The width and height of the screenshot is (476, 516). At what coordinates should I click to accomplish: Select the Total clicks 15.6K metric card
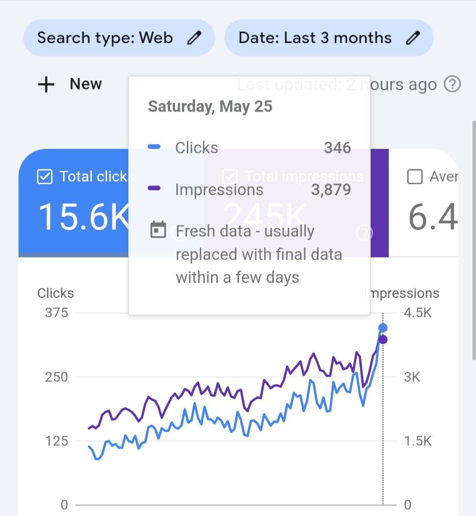(x=74, y=203)
